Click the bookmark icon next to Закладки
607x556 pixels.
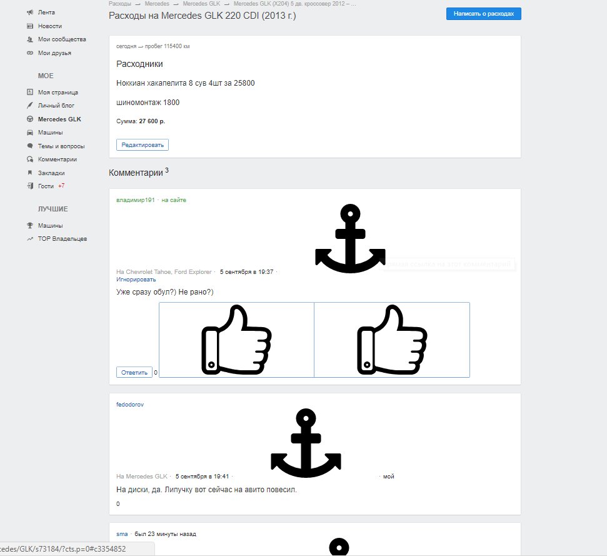(30, 173)
